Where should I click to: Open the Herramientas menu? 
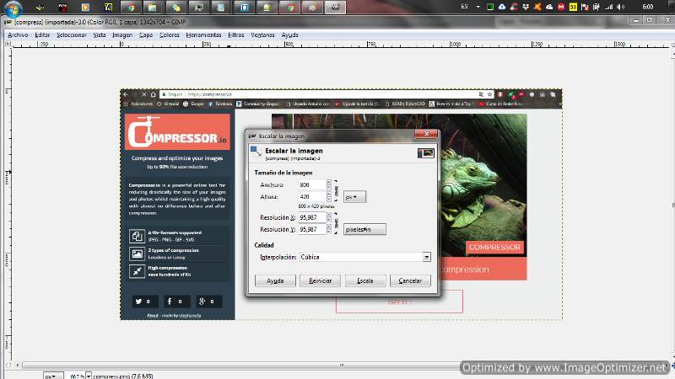click(203, 35)
